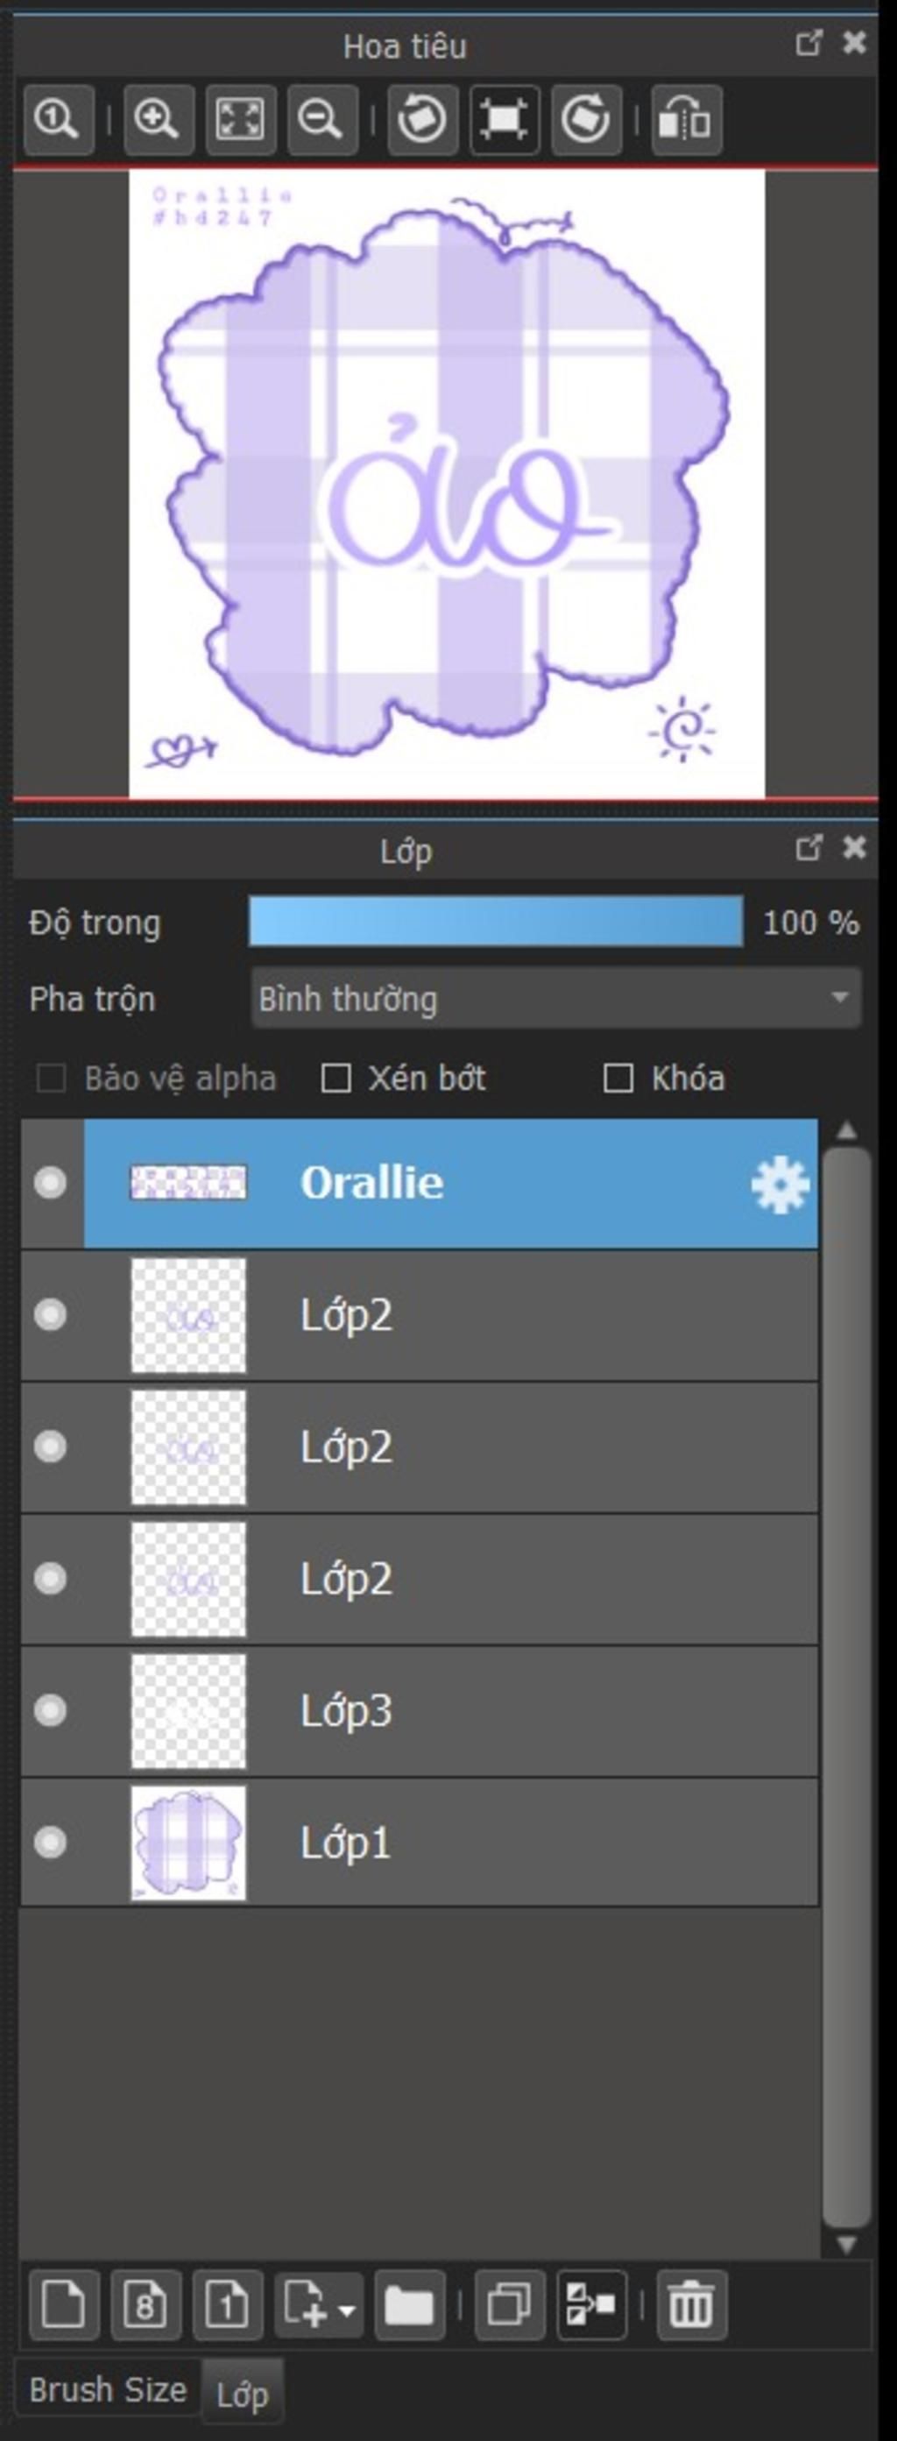This screenshot has width=897, height=2441.
Task: Switch to the Brush Size tab
Action: pos(107,2389)
